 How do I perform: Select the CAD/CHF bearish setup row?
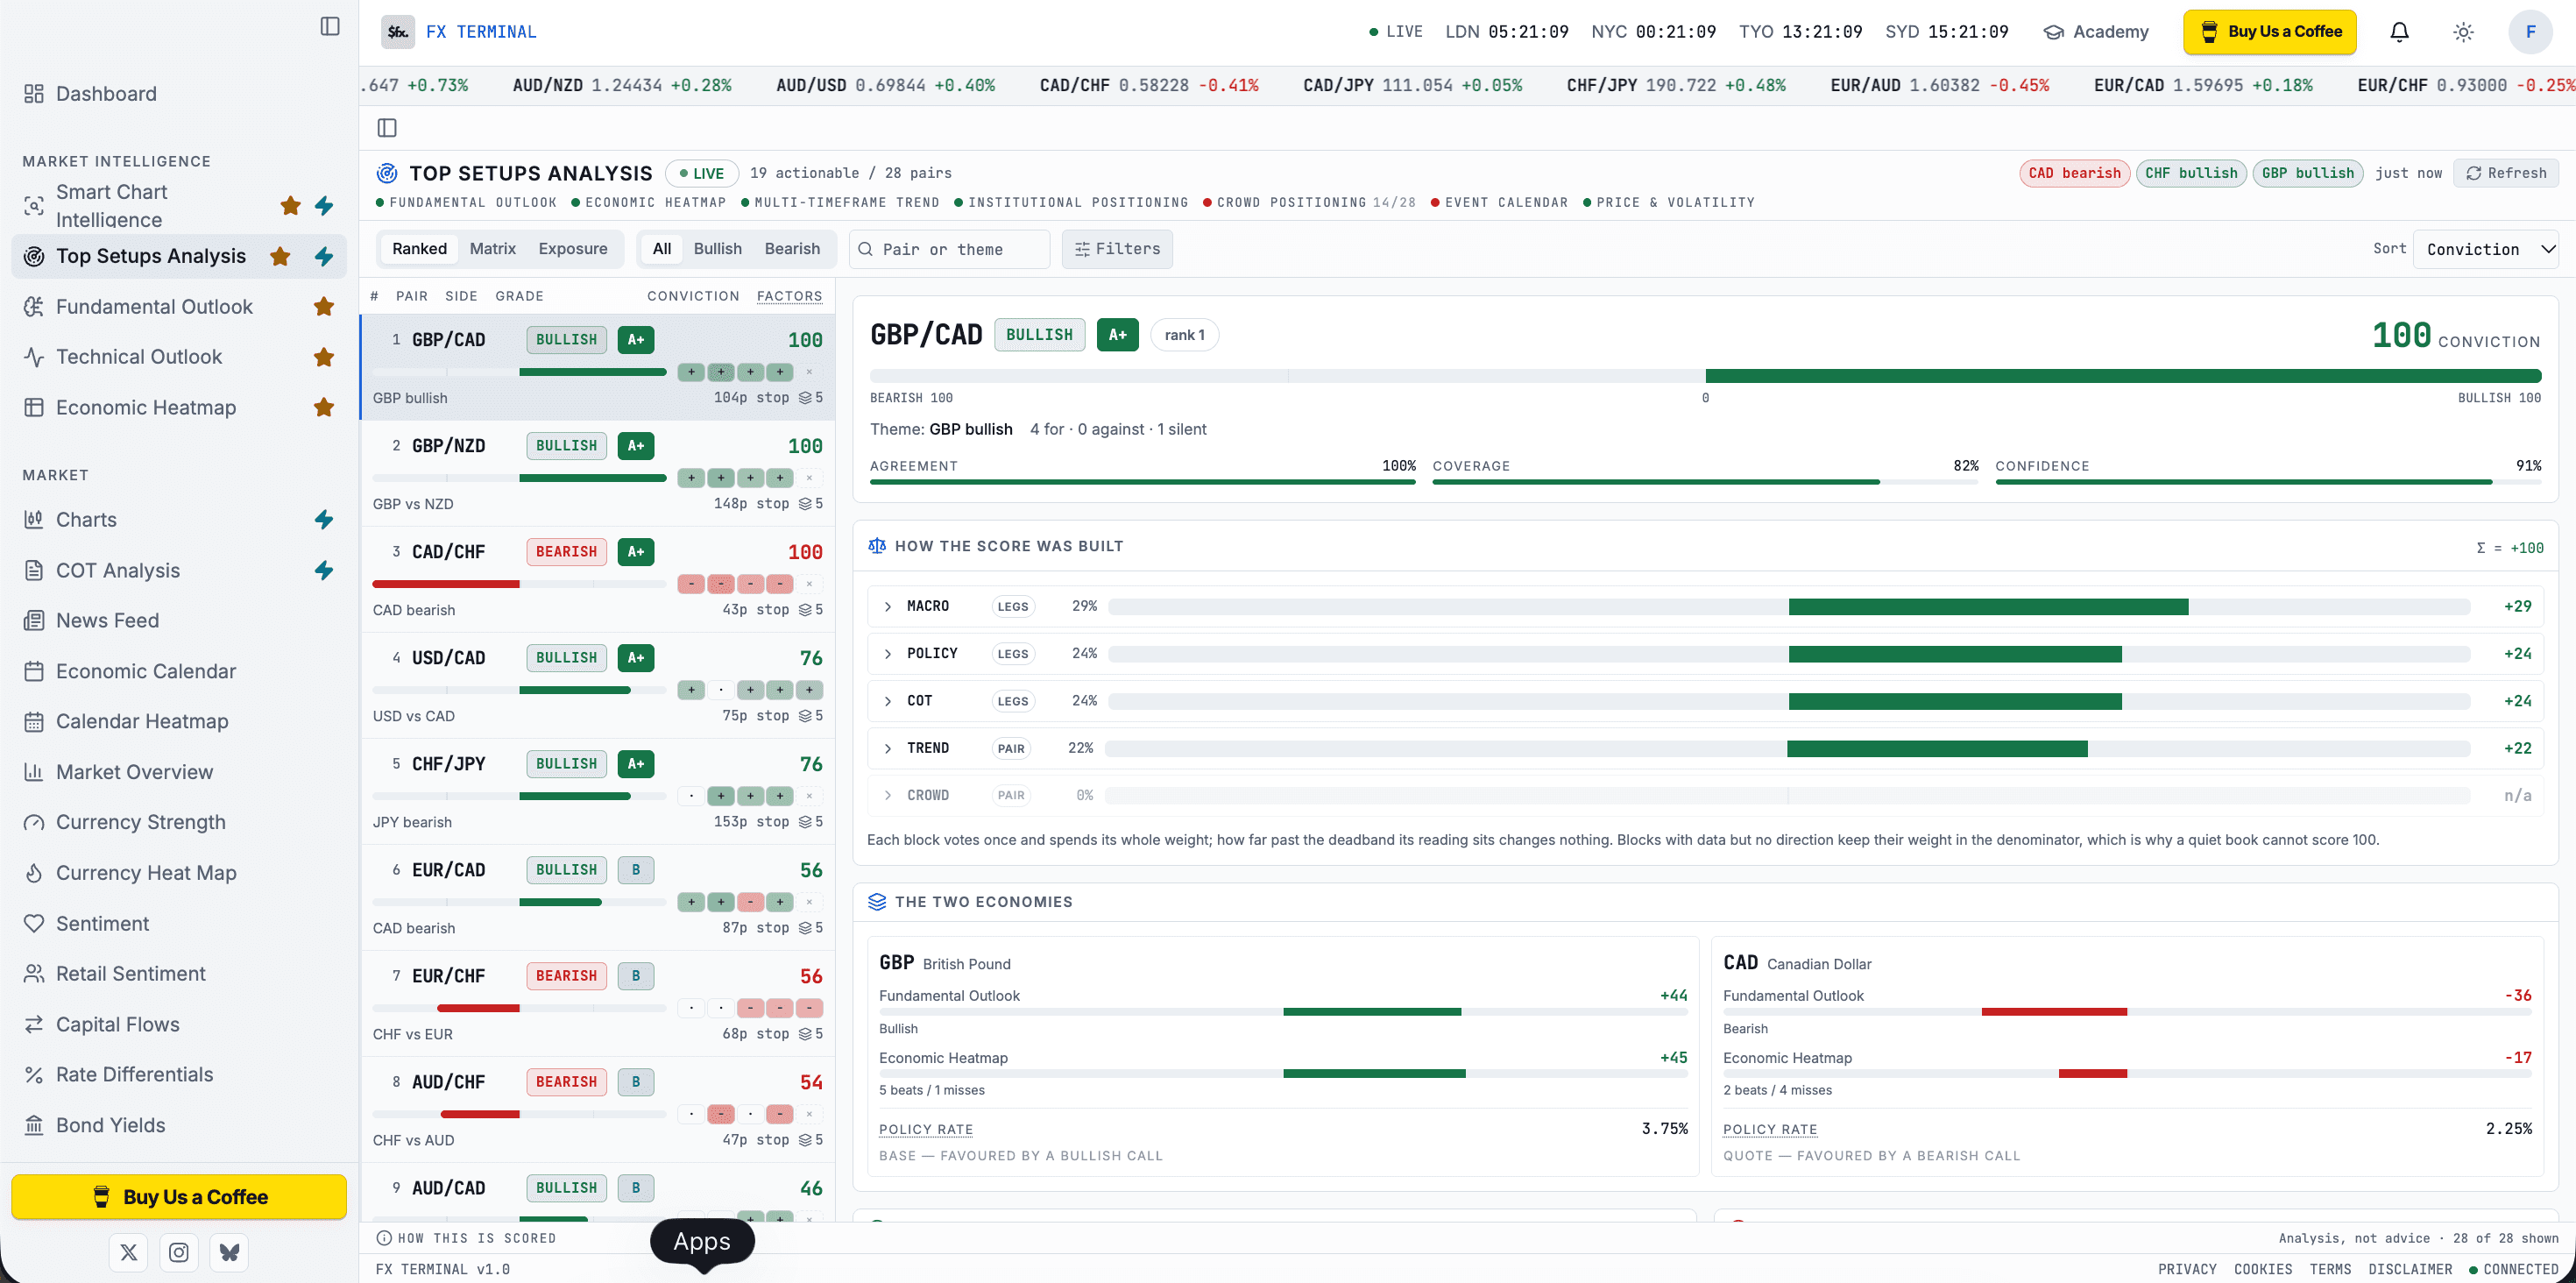[598, 579]
